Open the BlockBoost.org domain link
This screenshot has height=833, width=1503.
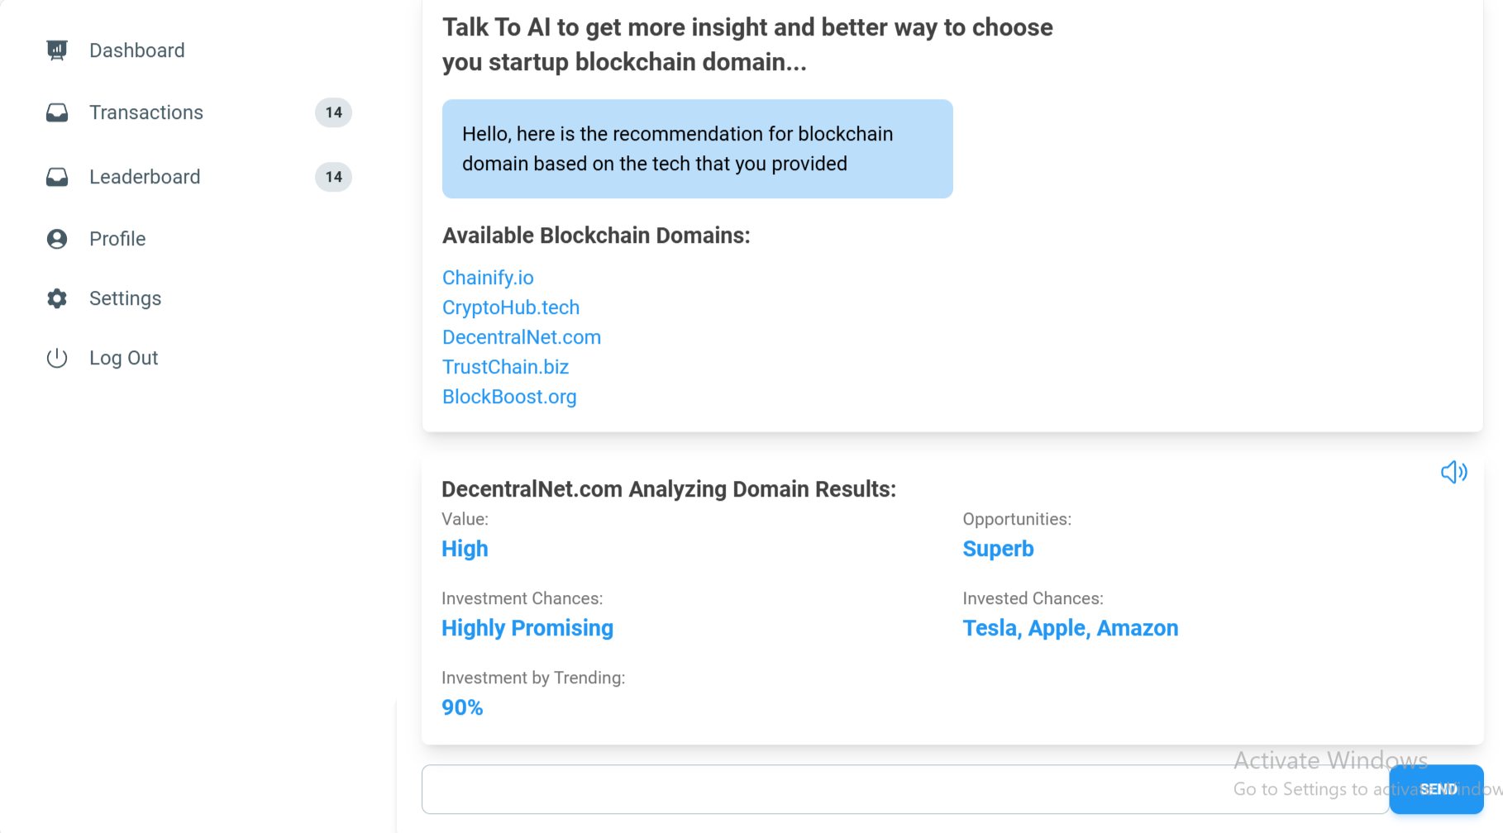click(509, 397)
